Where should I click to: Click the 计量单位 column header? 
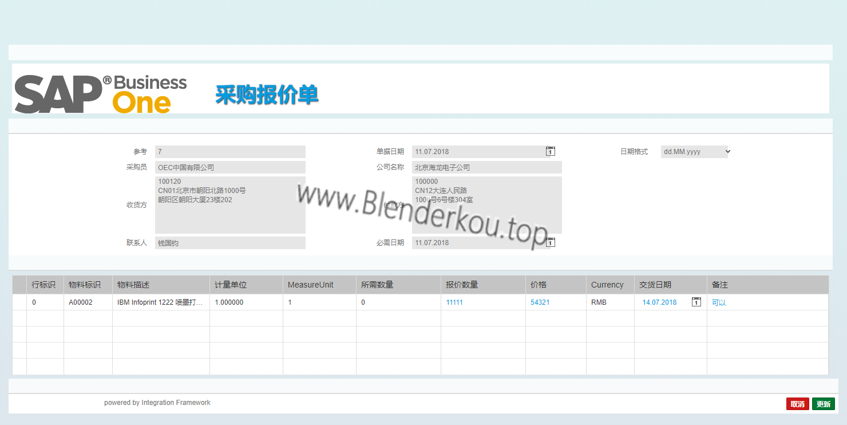(246, 285)
